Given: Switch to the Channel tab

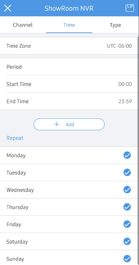Looking at the screenshot, I should (x=23, y=25).
